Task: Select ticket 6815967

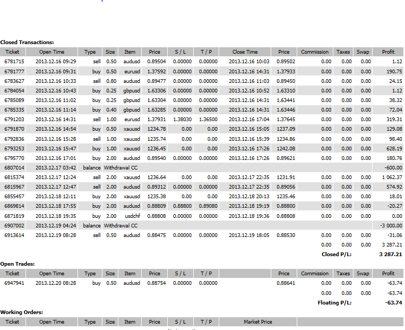Action: click(14, 187)
